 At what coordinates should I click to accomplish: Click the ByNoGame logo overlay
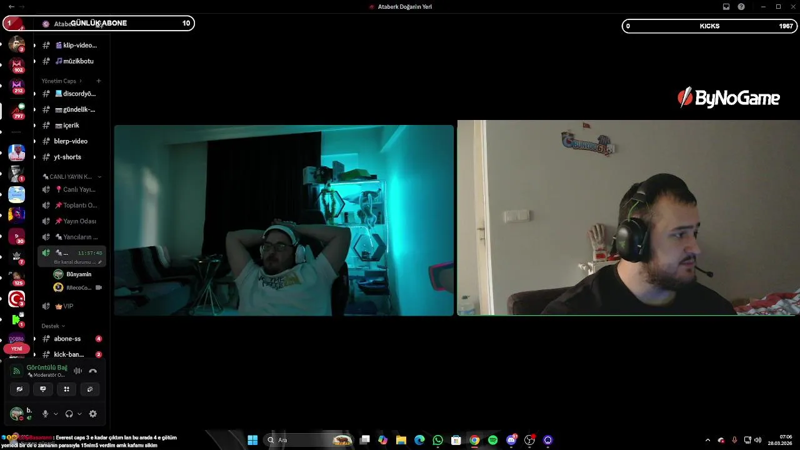[x=729, y=98]
